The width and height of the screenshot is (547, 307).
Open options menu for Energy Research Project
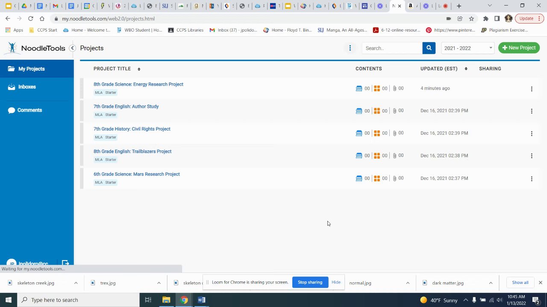532,89
